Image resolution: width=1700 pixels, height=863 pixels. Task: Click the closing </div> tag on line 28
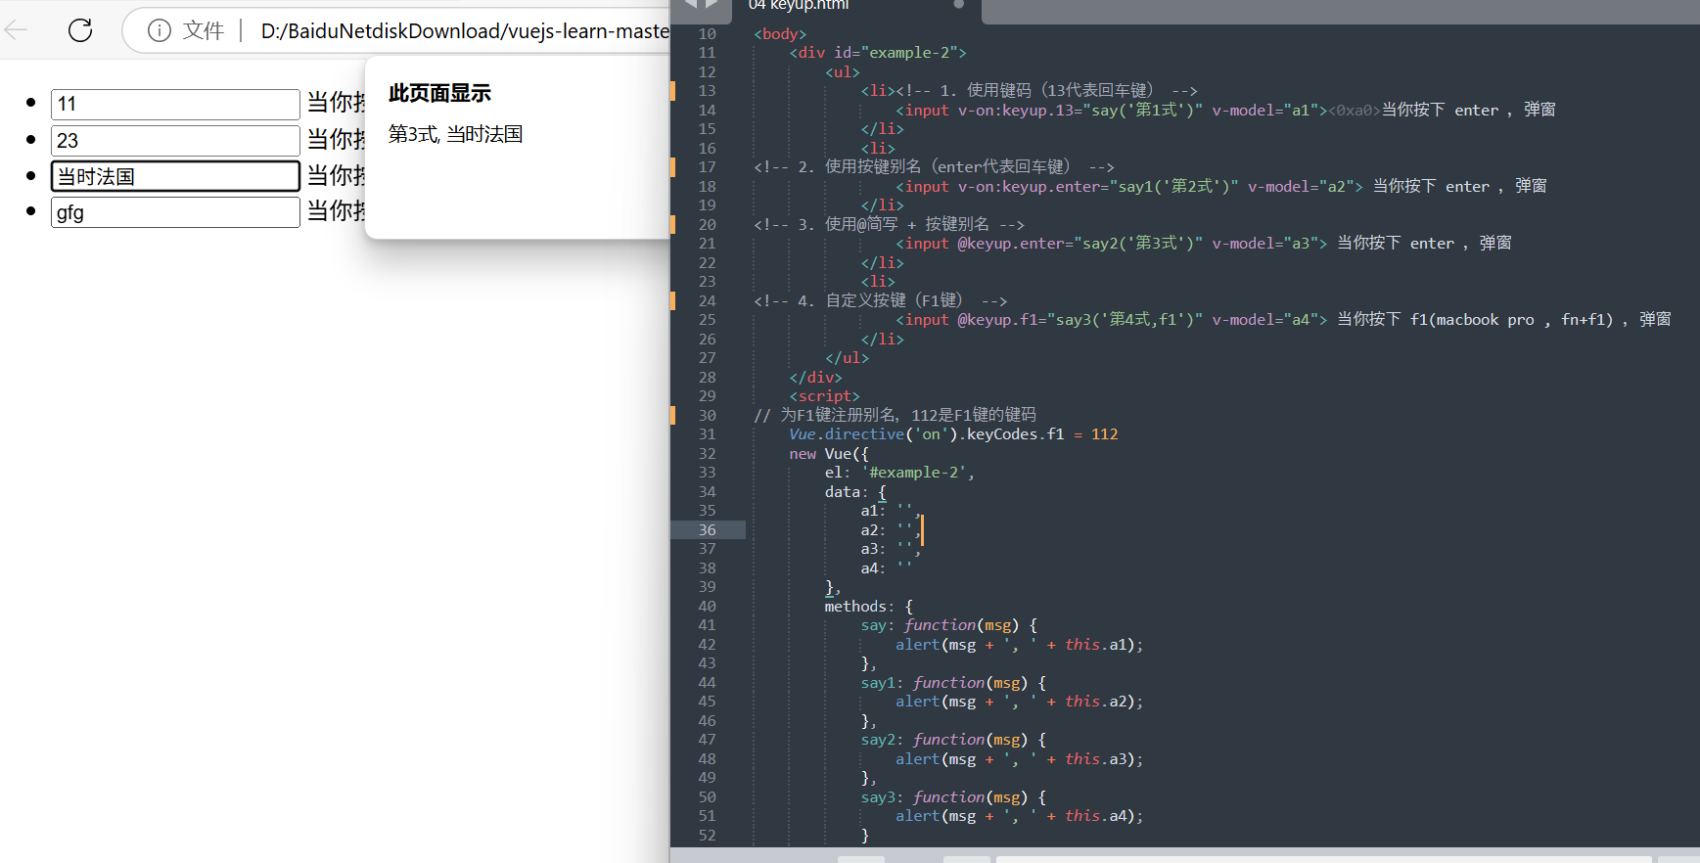(815, 378)
